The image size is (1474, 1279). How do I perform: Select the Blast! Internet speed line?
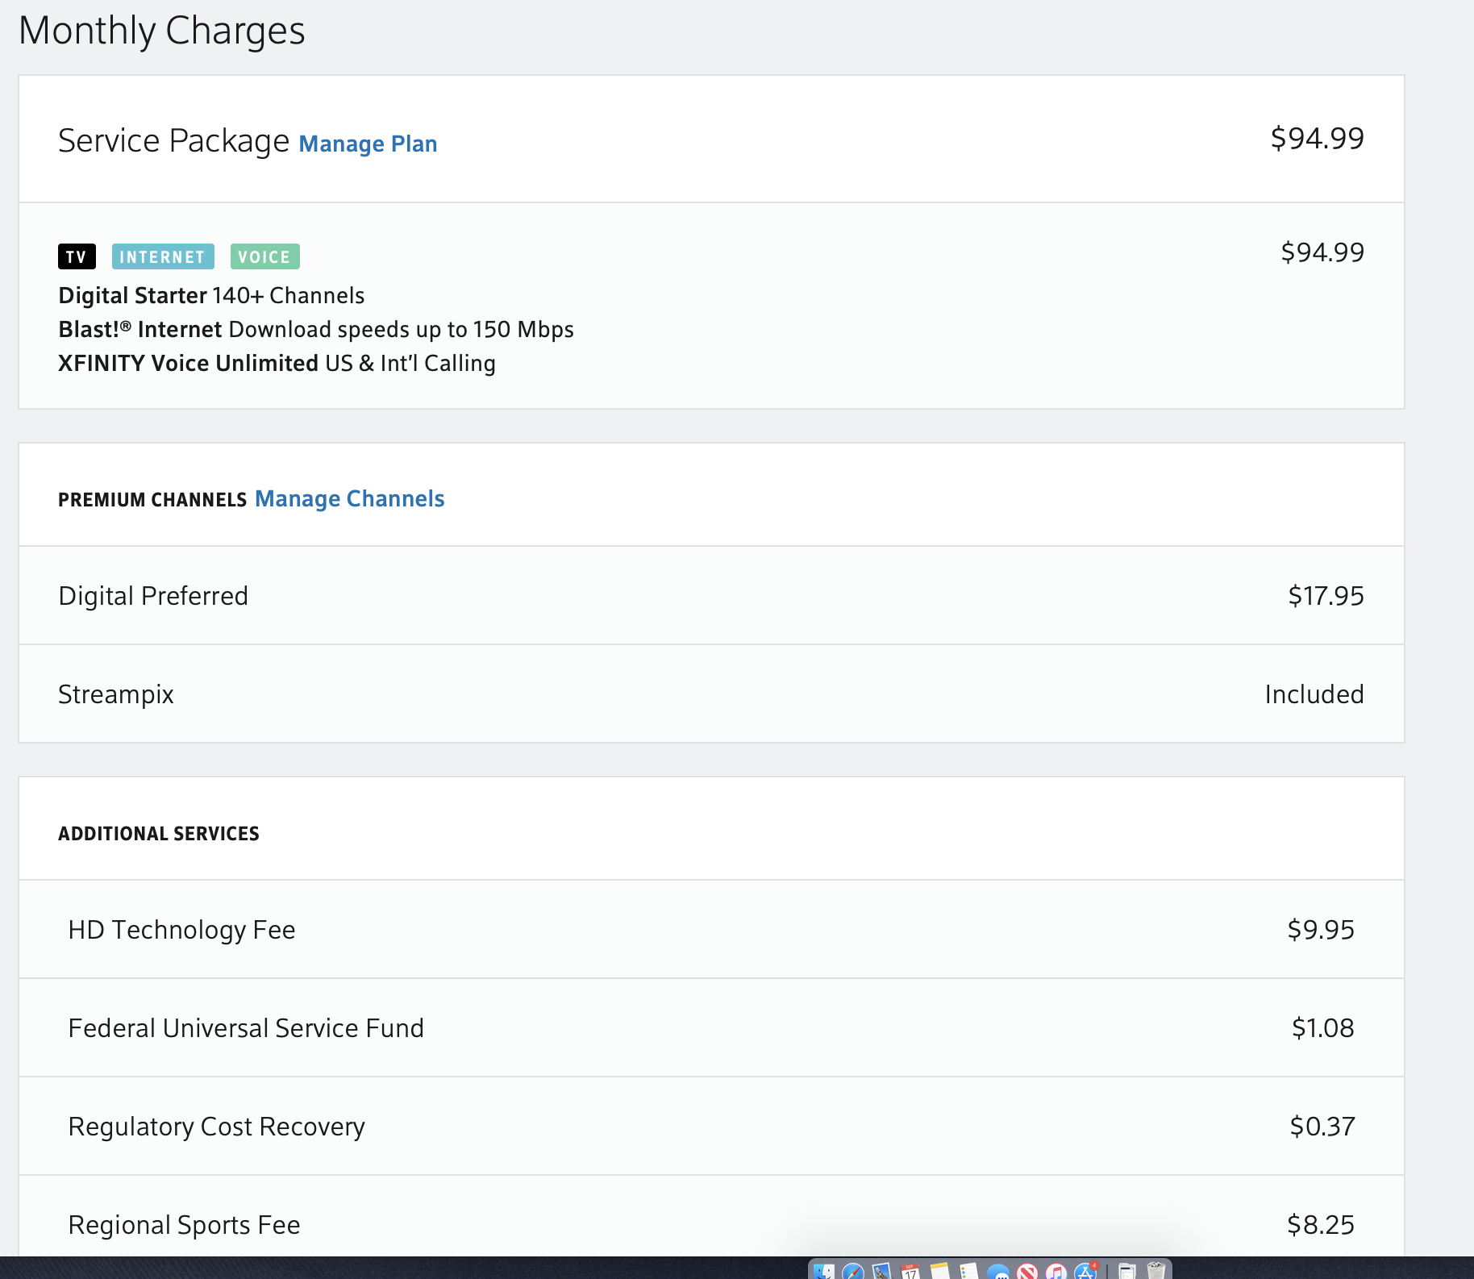click(316, 329)
